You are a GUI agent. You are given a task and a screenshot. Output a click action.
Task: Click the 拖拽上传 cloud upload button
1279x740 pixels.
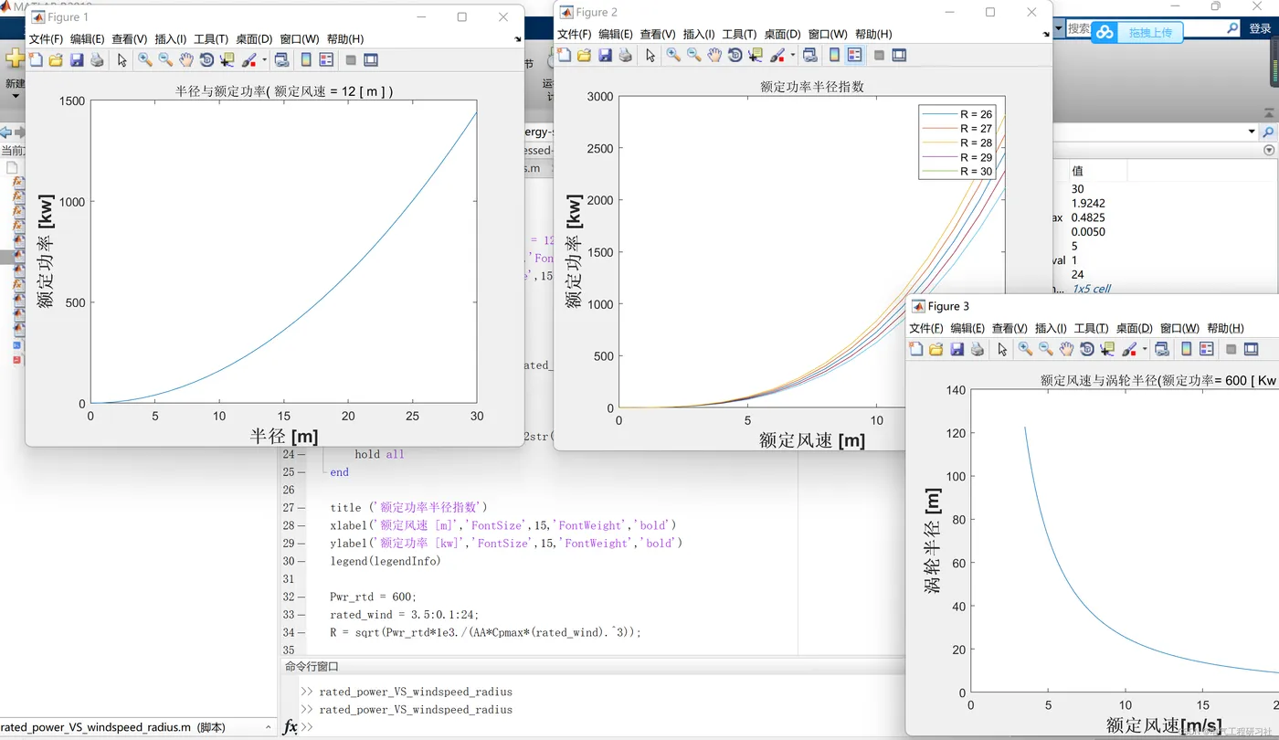pos(1136,32)
